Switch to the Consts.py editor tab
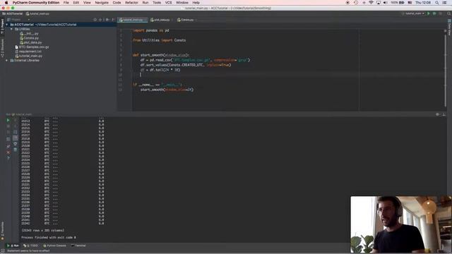The width and height of the screenshot is (452, 254). [x=186, y=20]
